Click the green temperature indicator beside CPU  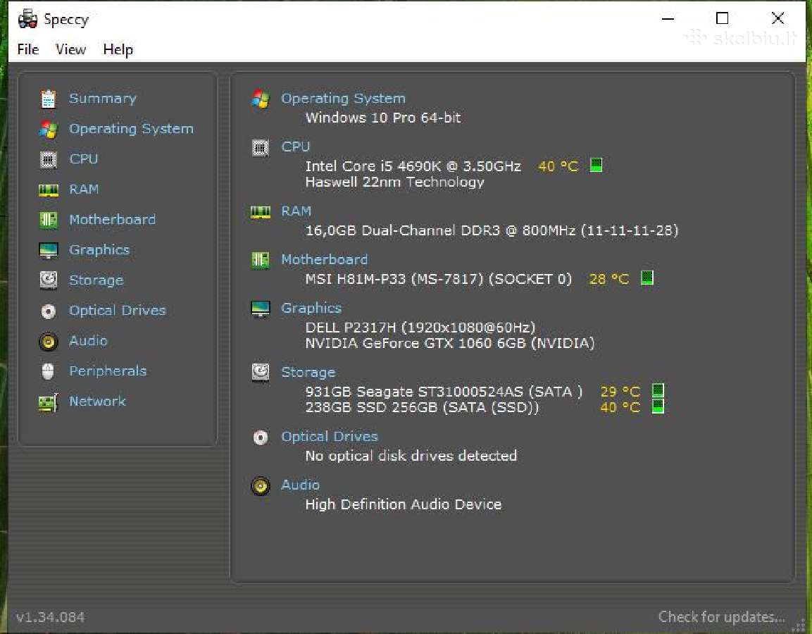pos(596,166)
